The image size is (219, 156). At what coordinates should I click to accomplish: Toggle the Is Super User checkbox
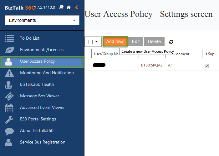206,66
